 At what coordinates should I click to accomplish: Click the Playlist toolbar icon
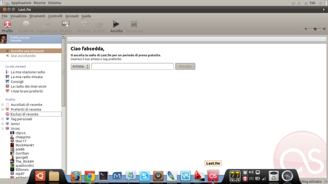coord(66,24)
